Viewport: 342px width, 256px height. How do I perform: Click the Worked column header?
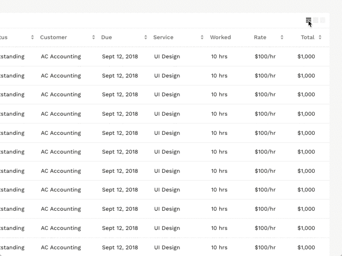tap(221, 37)
